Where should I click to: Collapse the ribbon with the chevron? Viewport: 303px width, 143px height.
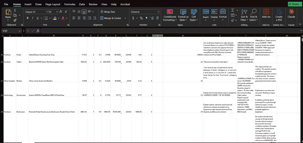click(300, 24)
